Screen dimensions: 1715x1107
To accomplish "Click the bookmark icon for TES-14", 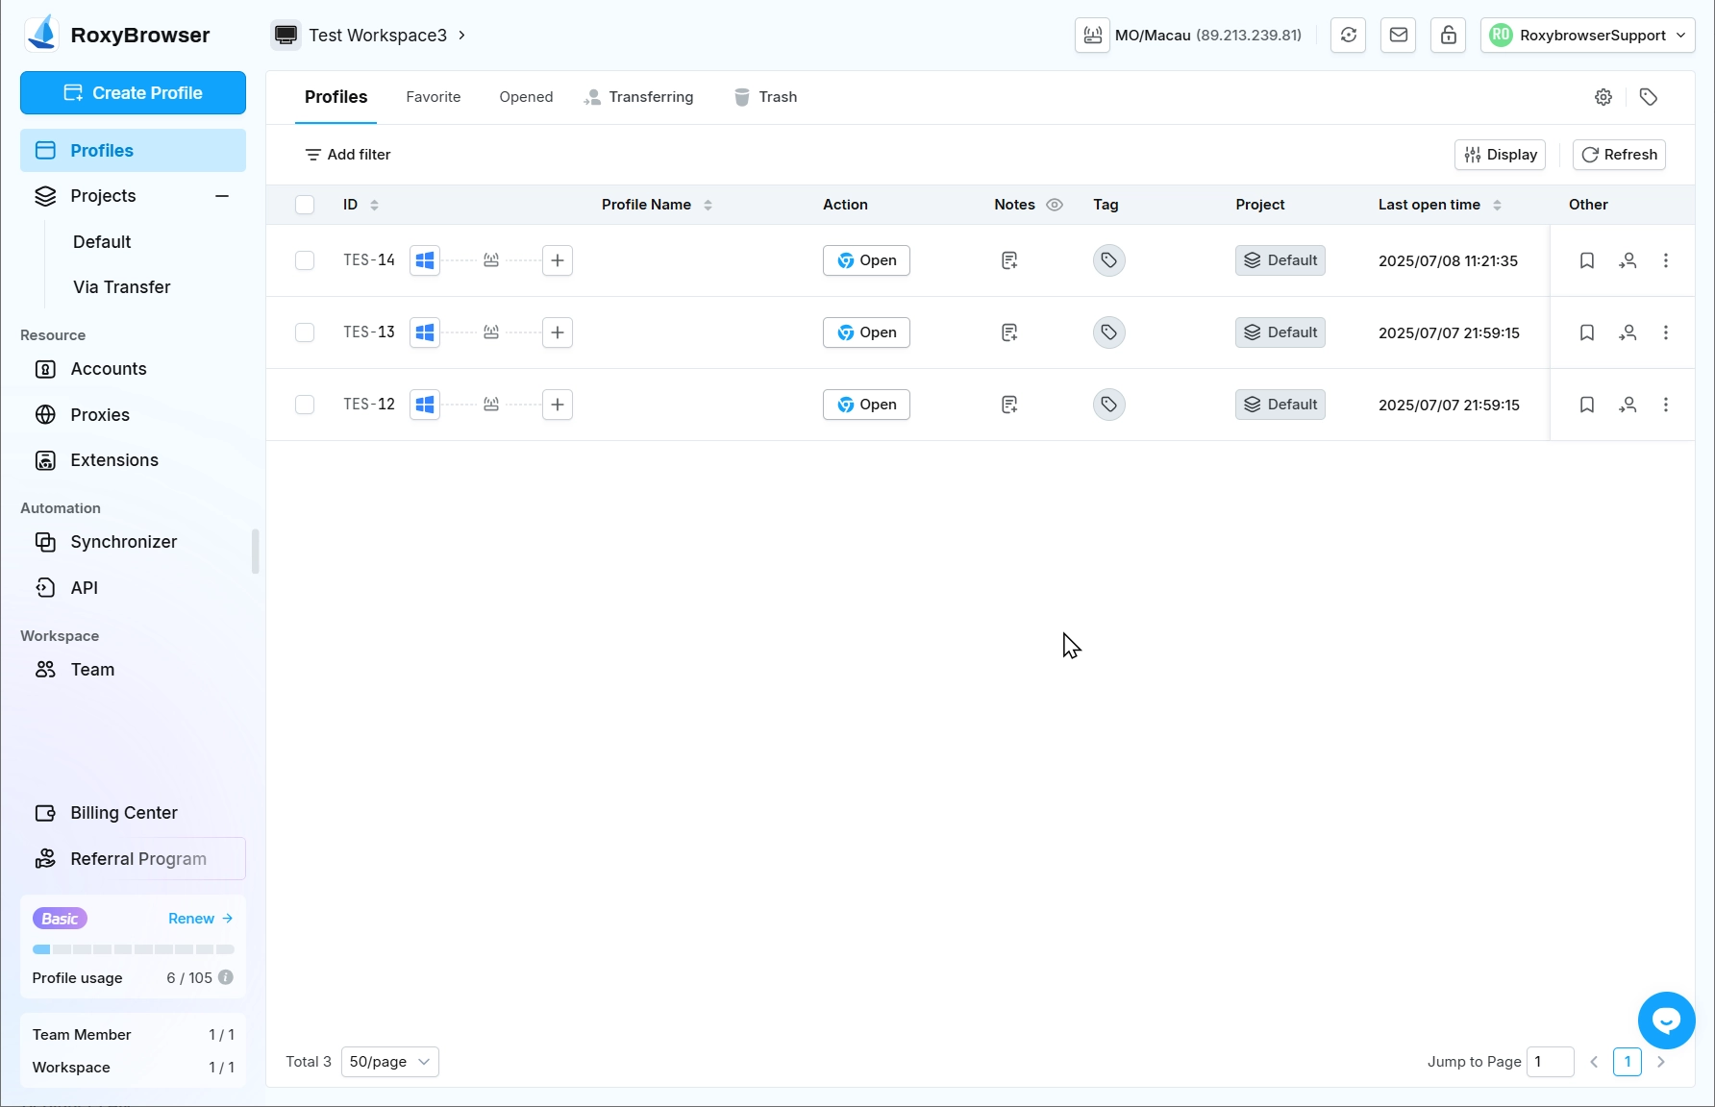I will 1587,260.
